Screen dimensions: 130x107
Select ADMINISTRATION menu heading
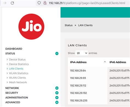pos(17,98)
